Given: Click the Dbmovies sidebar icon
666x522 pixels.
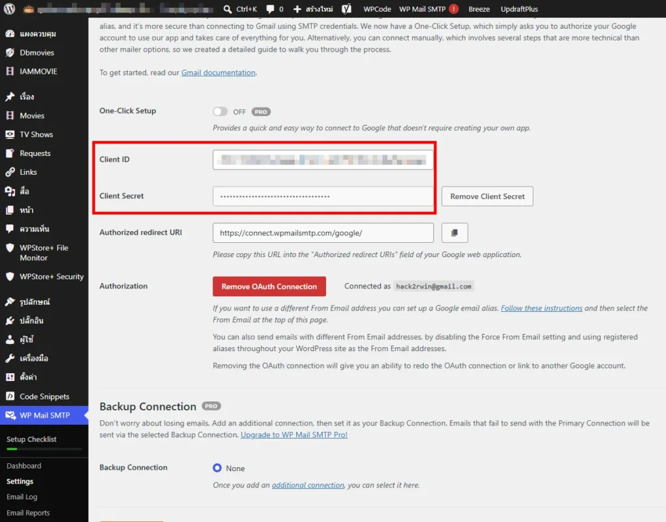Looking at the screenshot, I should [10, 53].
